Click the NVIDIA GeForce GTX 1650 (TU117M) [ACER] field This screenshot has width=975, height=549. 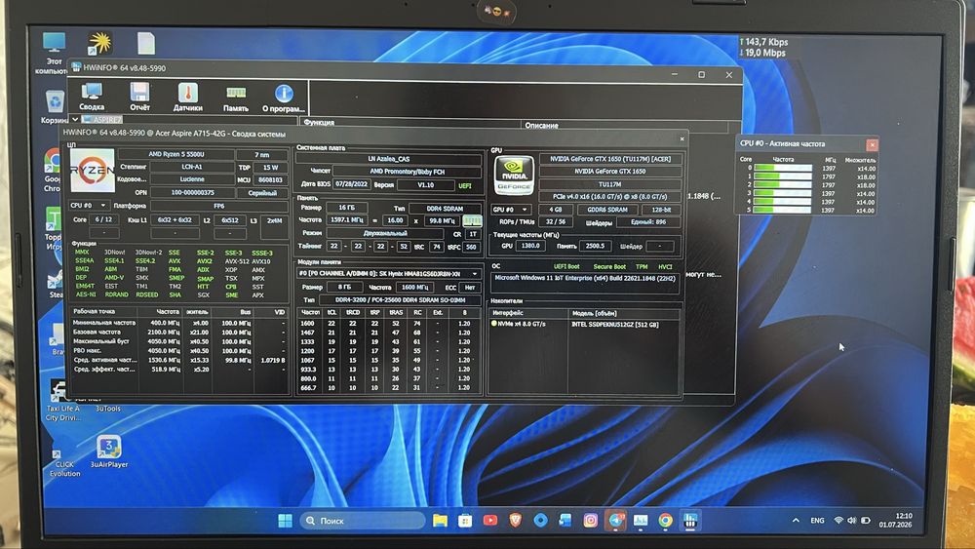click(610, 159)
